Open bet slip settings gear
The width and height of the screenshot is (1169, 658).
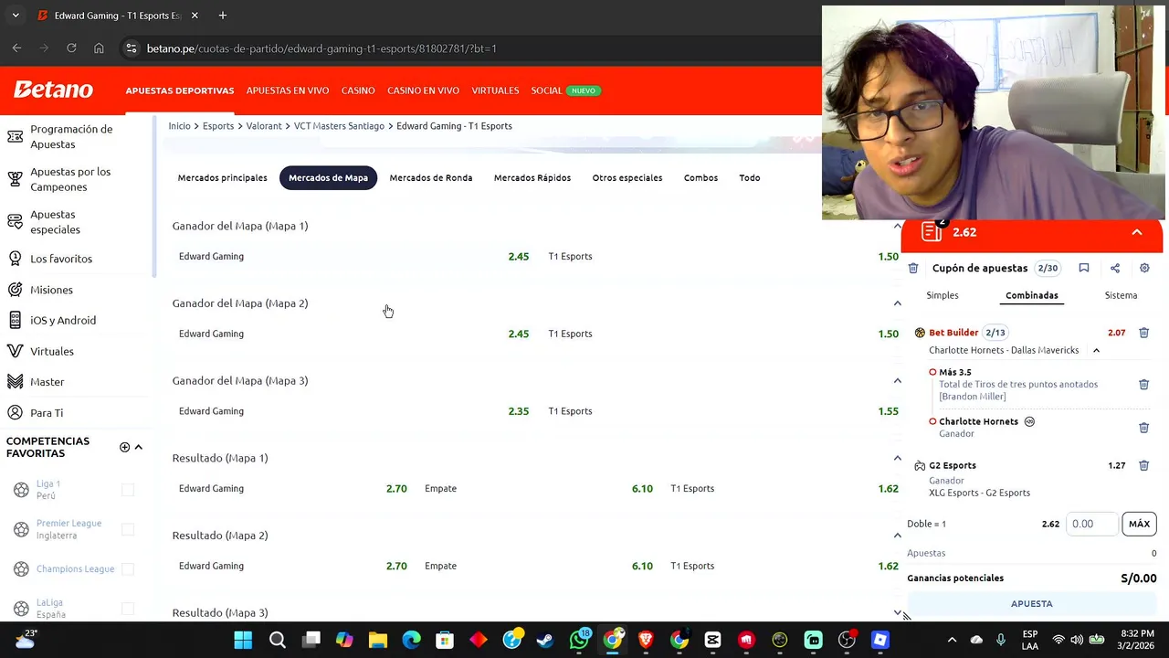(x=1144, y=268)
